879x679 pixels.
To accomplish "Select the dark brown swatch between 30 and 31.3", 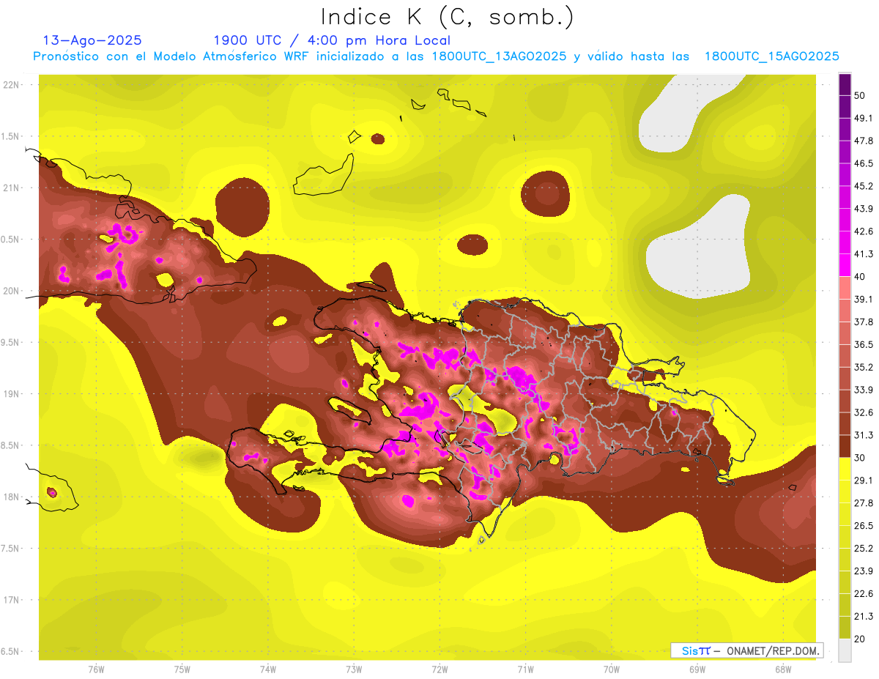I will (845, 446).
